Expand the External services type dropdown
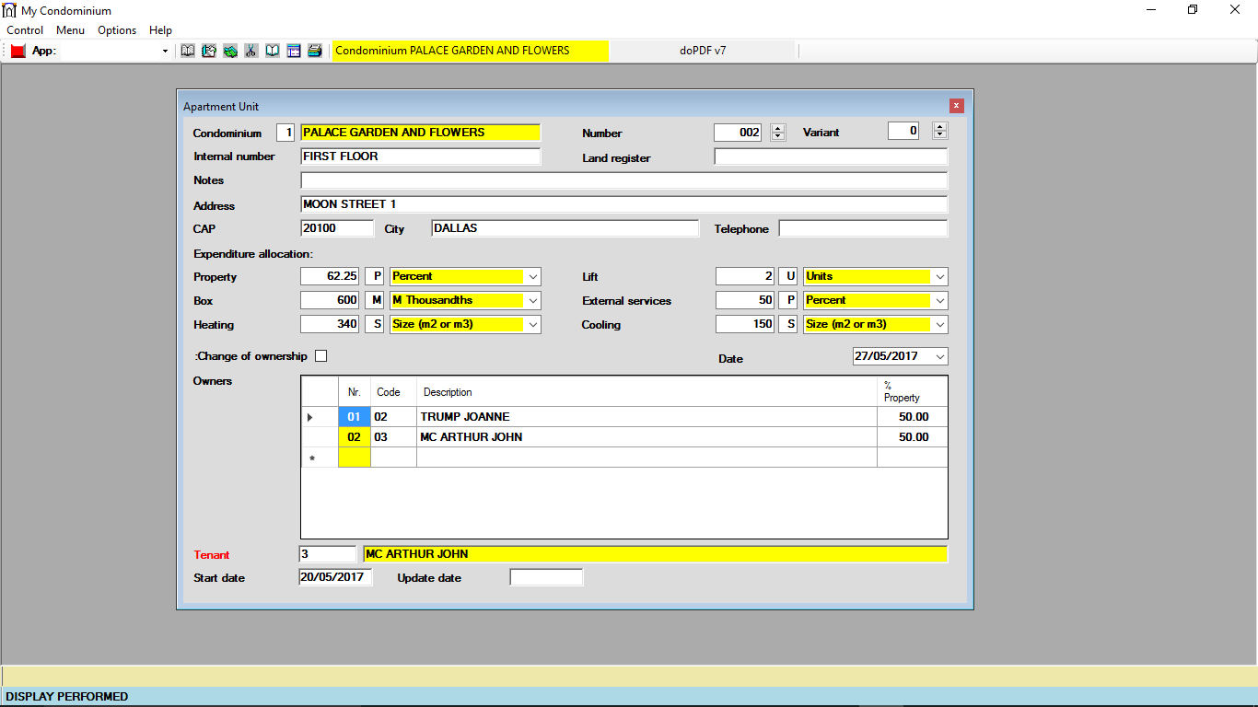Viewport: 1258px width, 707px height. point(939,300)
